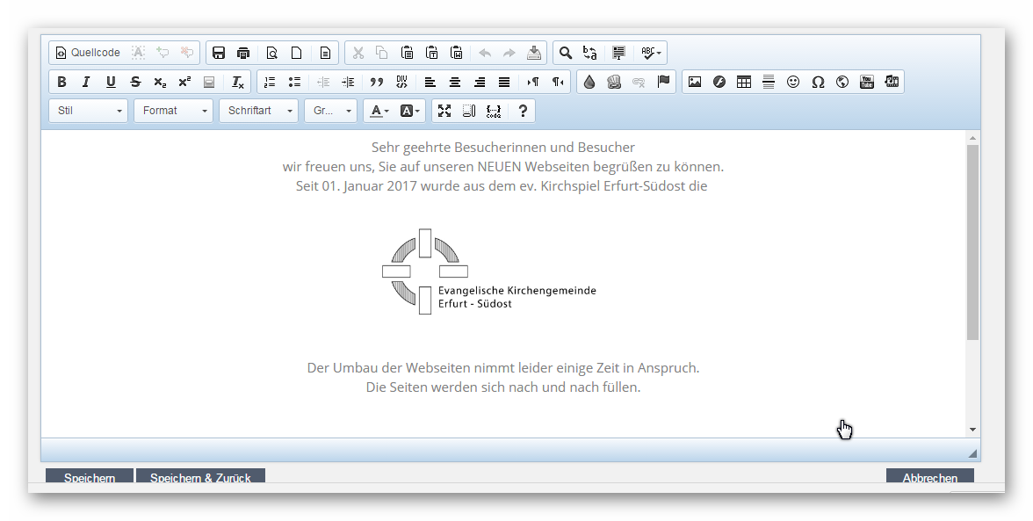Click the Insert Link chain icon
1033x521 pixels.
[614, 82]
